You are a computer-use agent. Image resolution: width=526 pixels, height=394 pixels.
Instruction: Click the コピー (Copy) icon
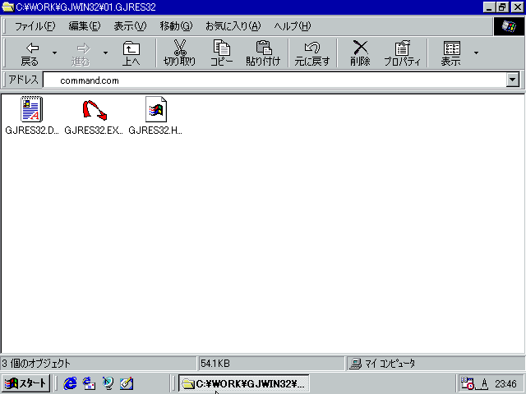(222, 48)
